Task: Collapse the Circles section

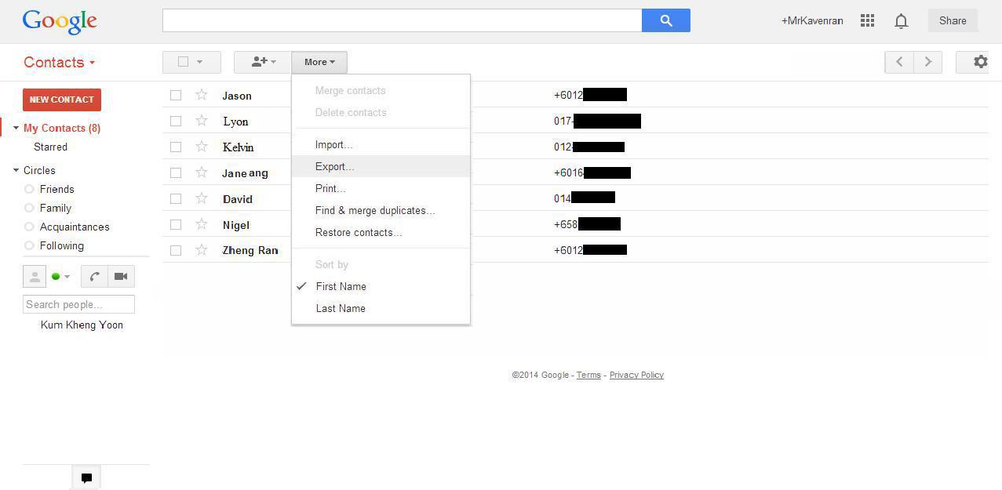Action: [x=16, y=170]
